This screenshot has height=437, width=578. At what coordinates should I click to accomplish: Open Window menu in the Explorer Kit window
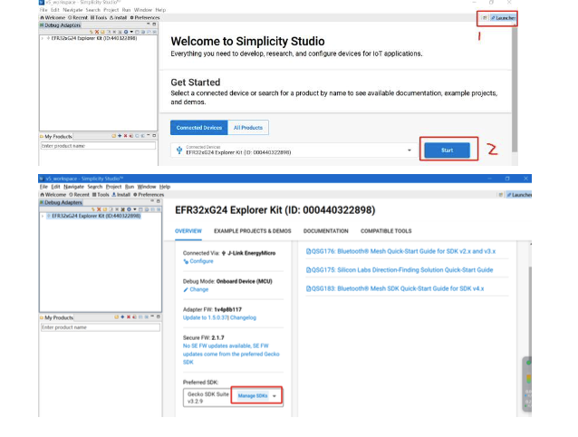click(147, 187)
